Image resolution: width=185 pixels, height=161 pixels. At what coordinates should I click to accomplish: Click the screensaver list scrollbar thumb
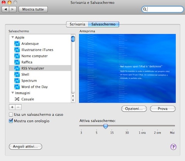coord(73,39)
